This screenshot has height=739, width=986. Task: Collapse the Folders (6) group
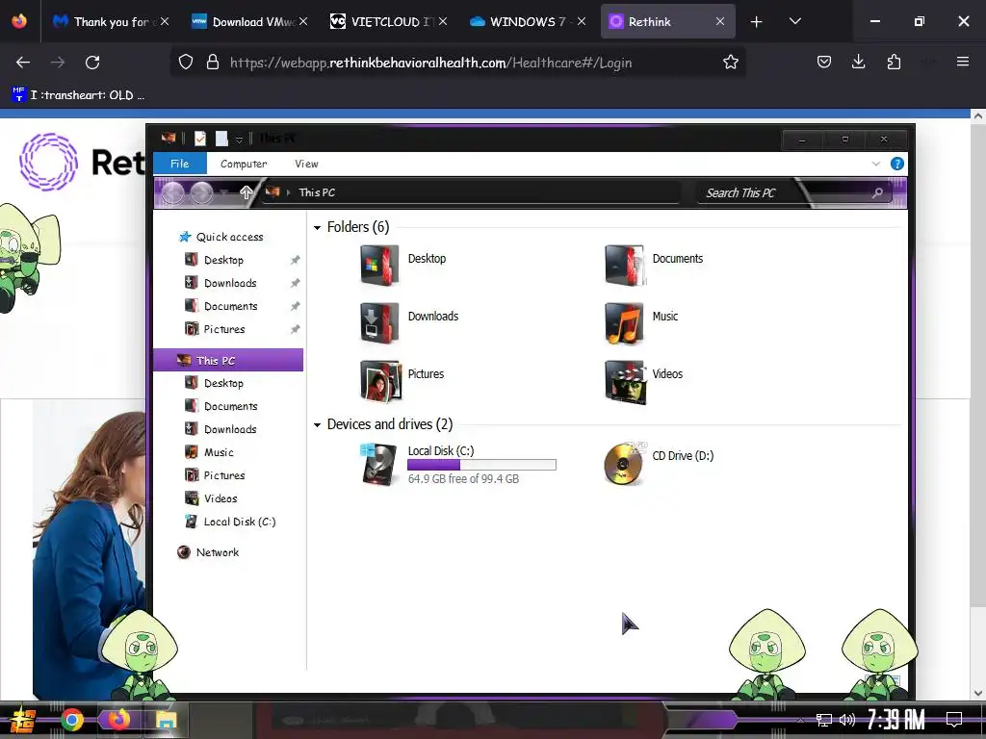click(317, 227)
